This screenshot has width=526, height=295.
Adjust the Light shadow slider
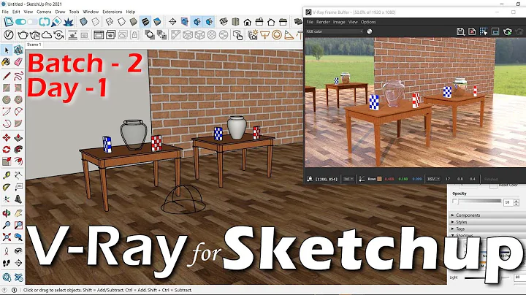click(487, 277)
